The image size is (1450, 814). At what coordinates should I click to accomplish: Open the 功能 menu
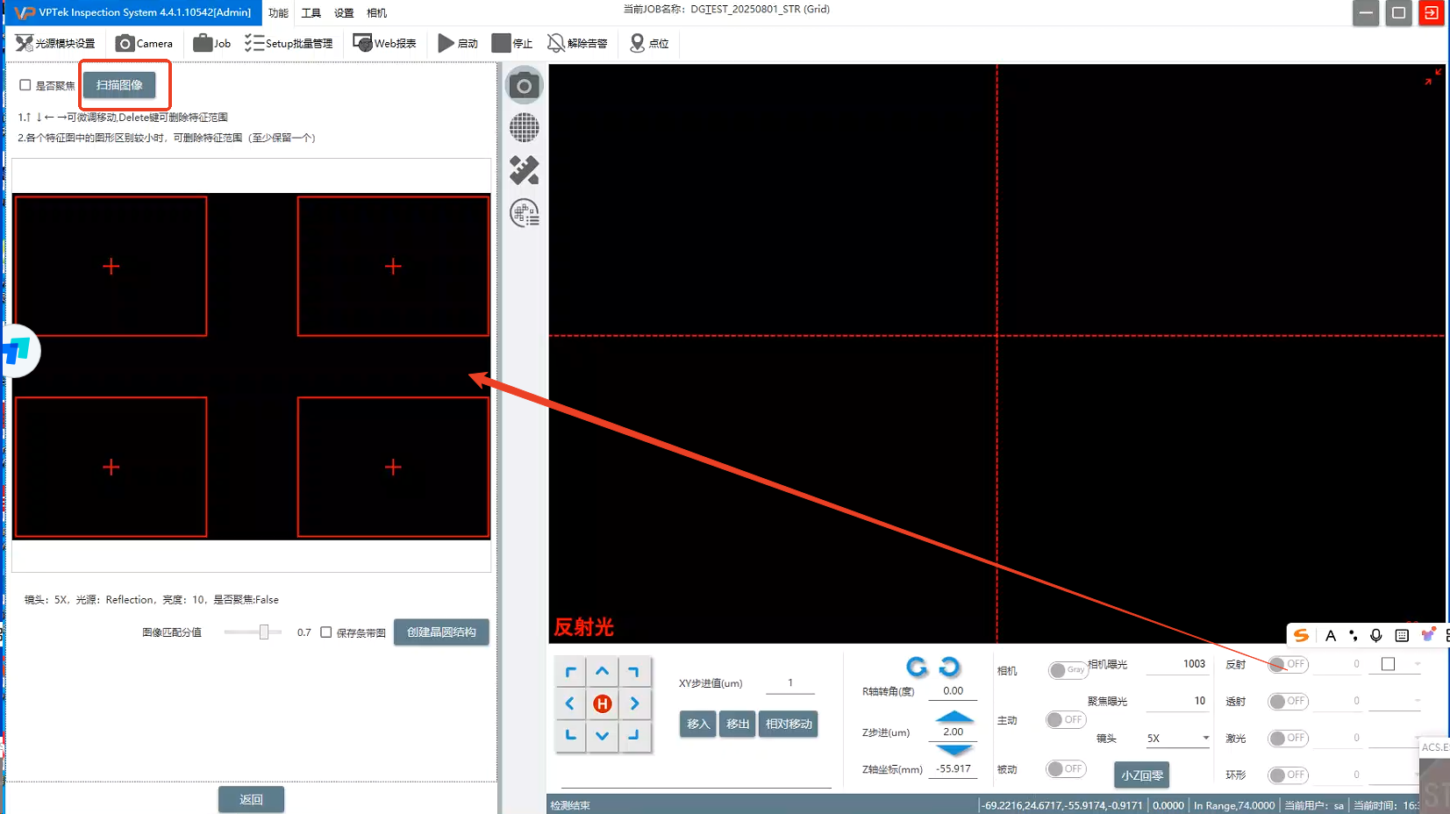pyautogui.click(x=278, y=13)
